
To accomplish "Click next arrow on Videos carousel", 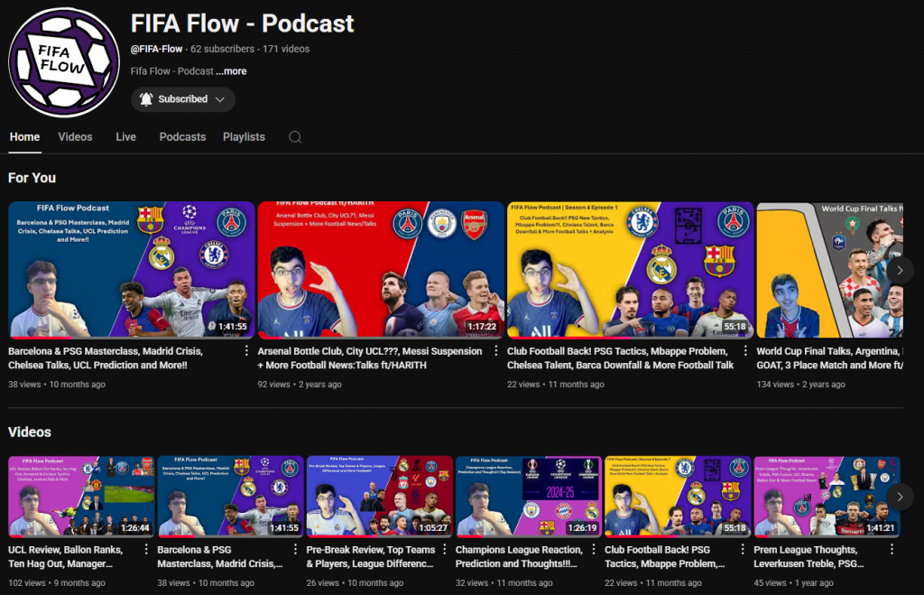I will coord(899,497).
